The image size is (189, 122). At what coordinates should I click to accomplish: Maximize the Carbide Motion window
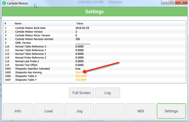pyautogui.click(x=172, y=2)
